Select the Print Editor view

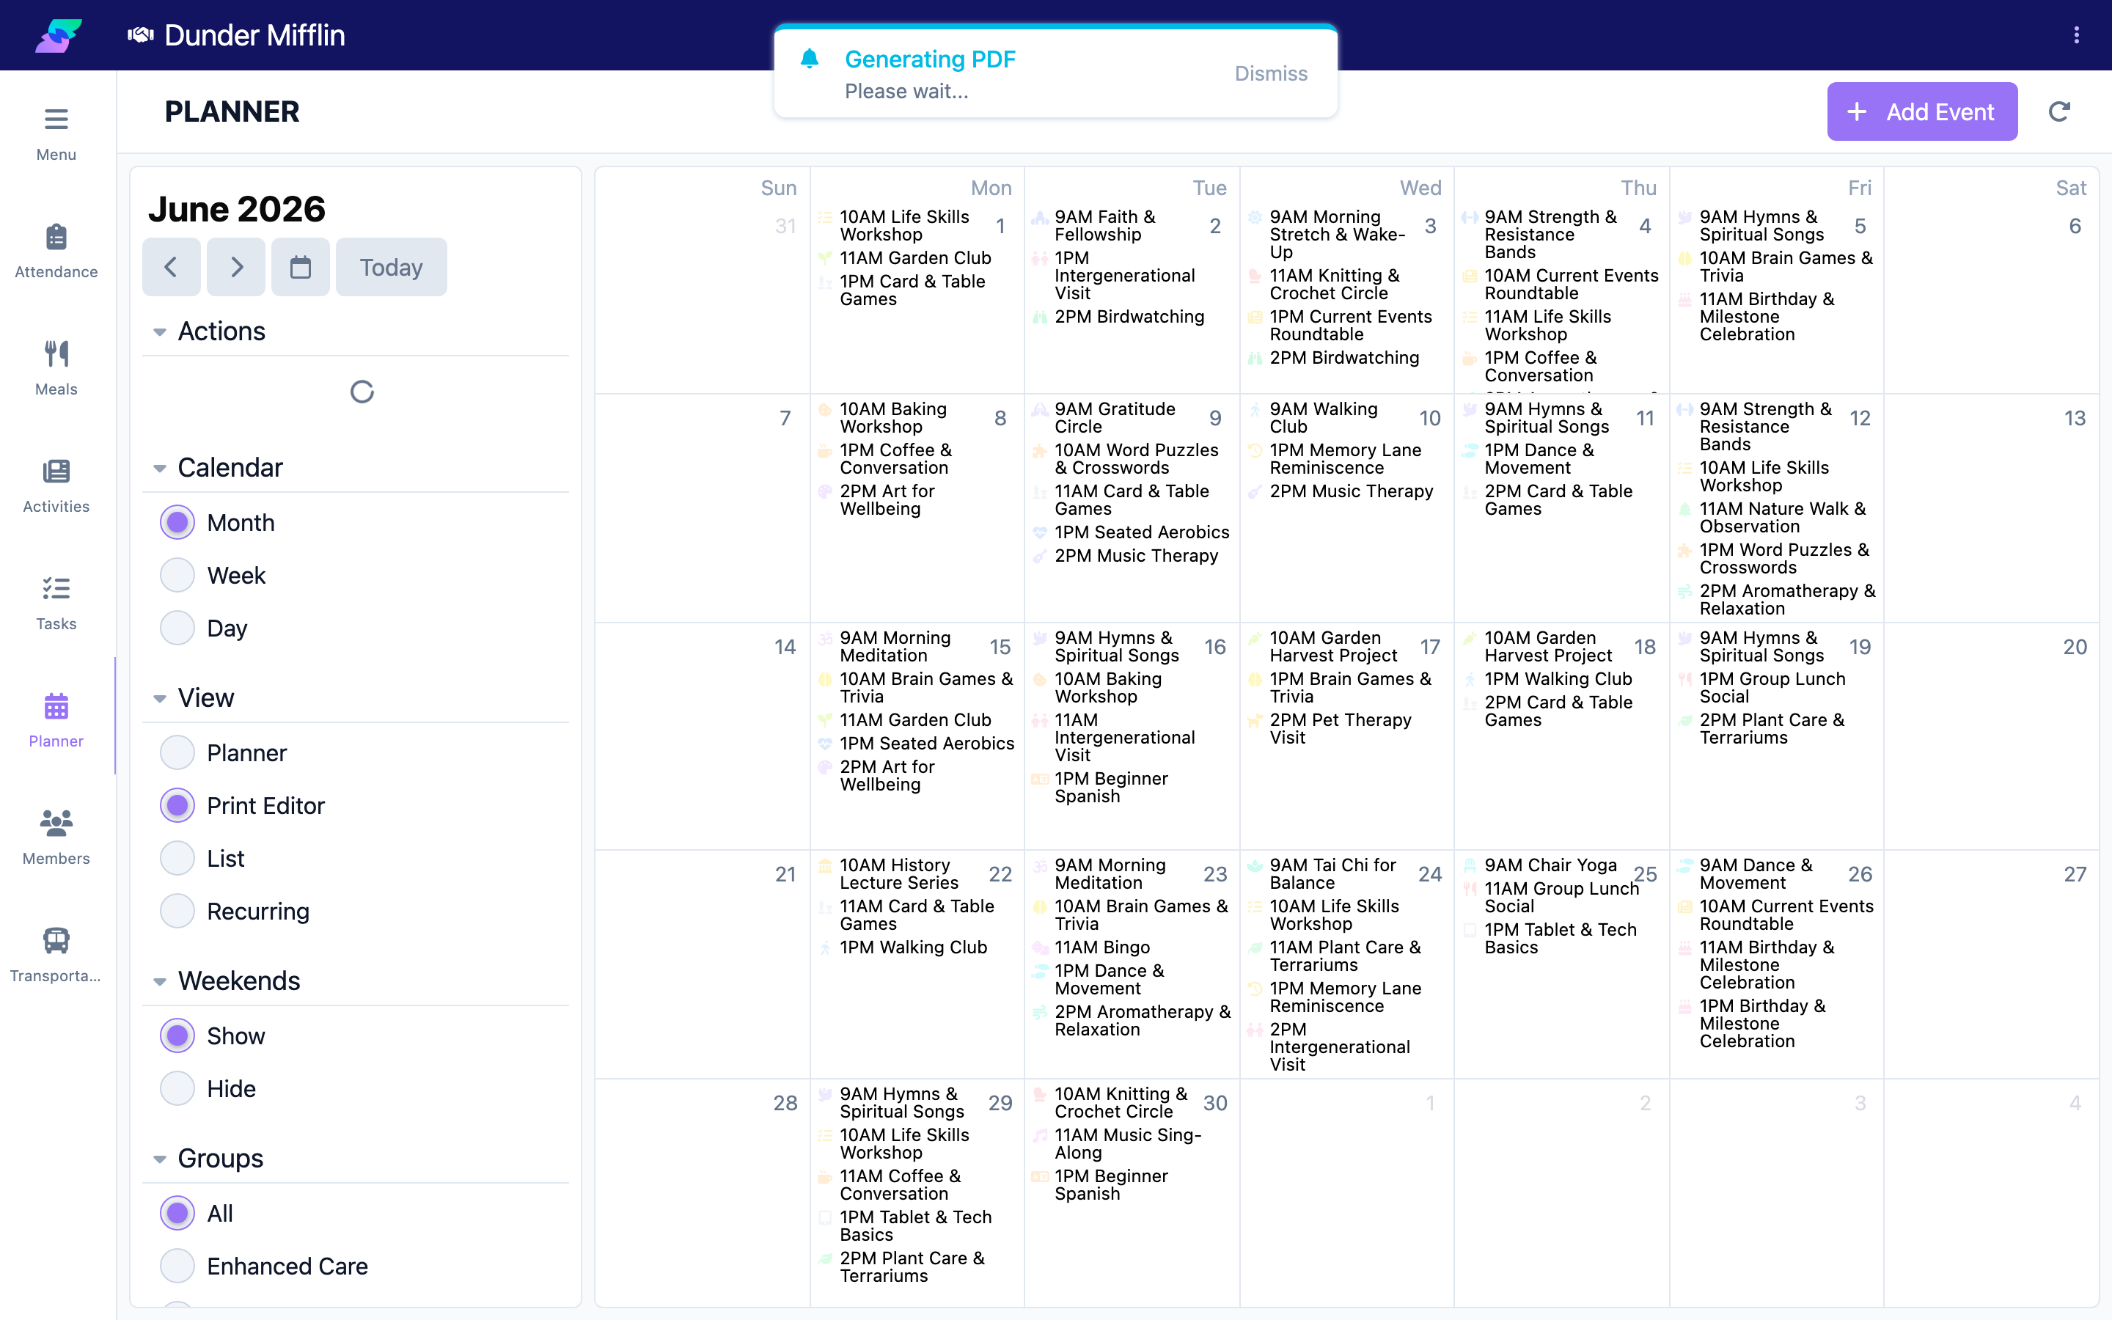click(x=177, y=806)
